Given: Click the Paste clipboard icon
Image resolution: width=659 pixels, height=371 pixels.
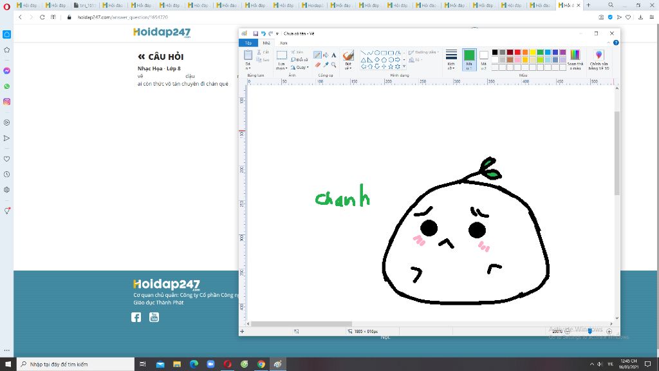Looking at the screenshot, I should pyautogui.click(x=248, y=55).
